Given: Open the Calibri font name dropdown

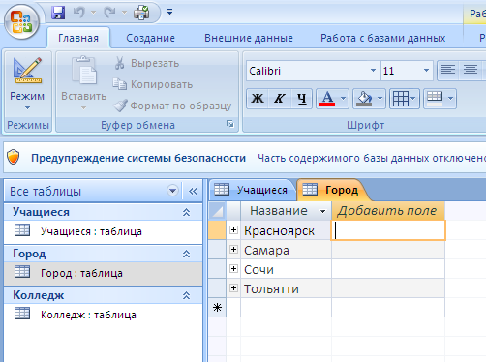Looking at the screenshot, I should tap(373, 71).
